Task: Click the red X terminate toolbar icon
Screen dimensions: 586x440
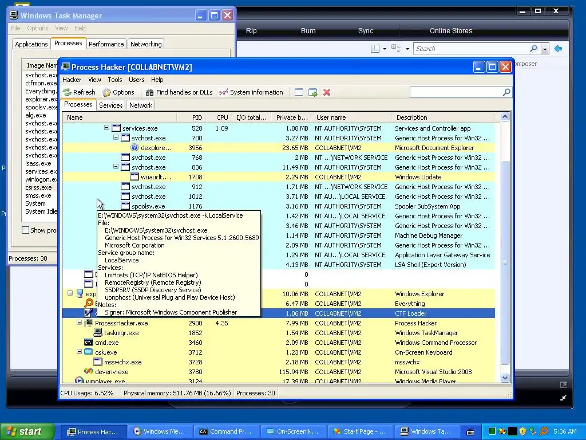Action: pyautogui.click(x=327, y=92)
